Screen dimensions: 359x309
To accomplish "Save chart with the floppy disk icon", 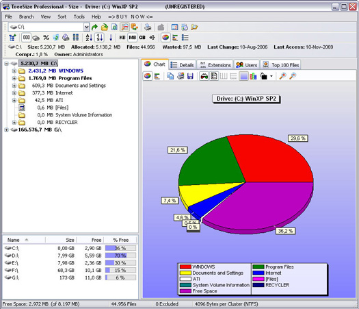I will click(190, 76).
